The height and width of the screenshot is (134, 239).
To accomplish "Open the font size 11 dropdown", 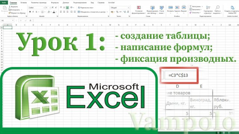I will click(x=50, y=7).
